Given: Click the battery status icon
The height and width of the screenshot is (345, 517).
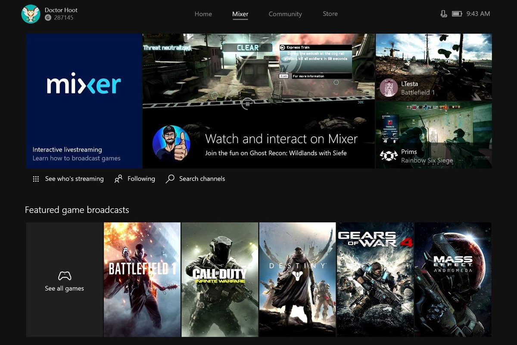Looking at the screenshot, I should point(457,14).
